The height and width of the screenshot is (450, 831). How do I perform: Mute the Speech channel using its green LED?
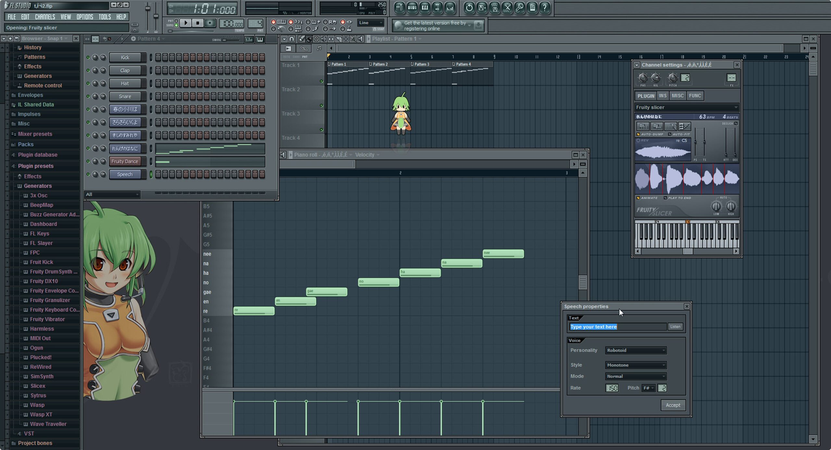[x=88, y=174]
